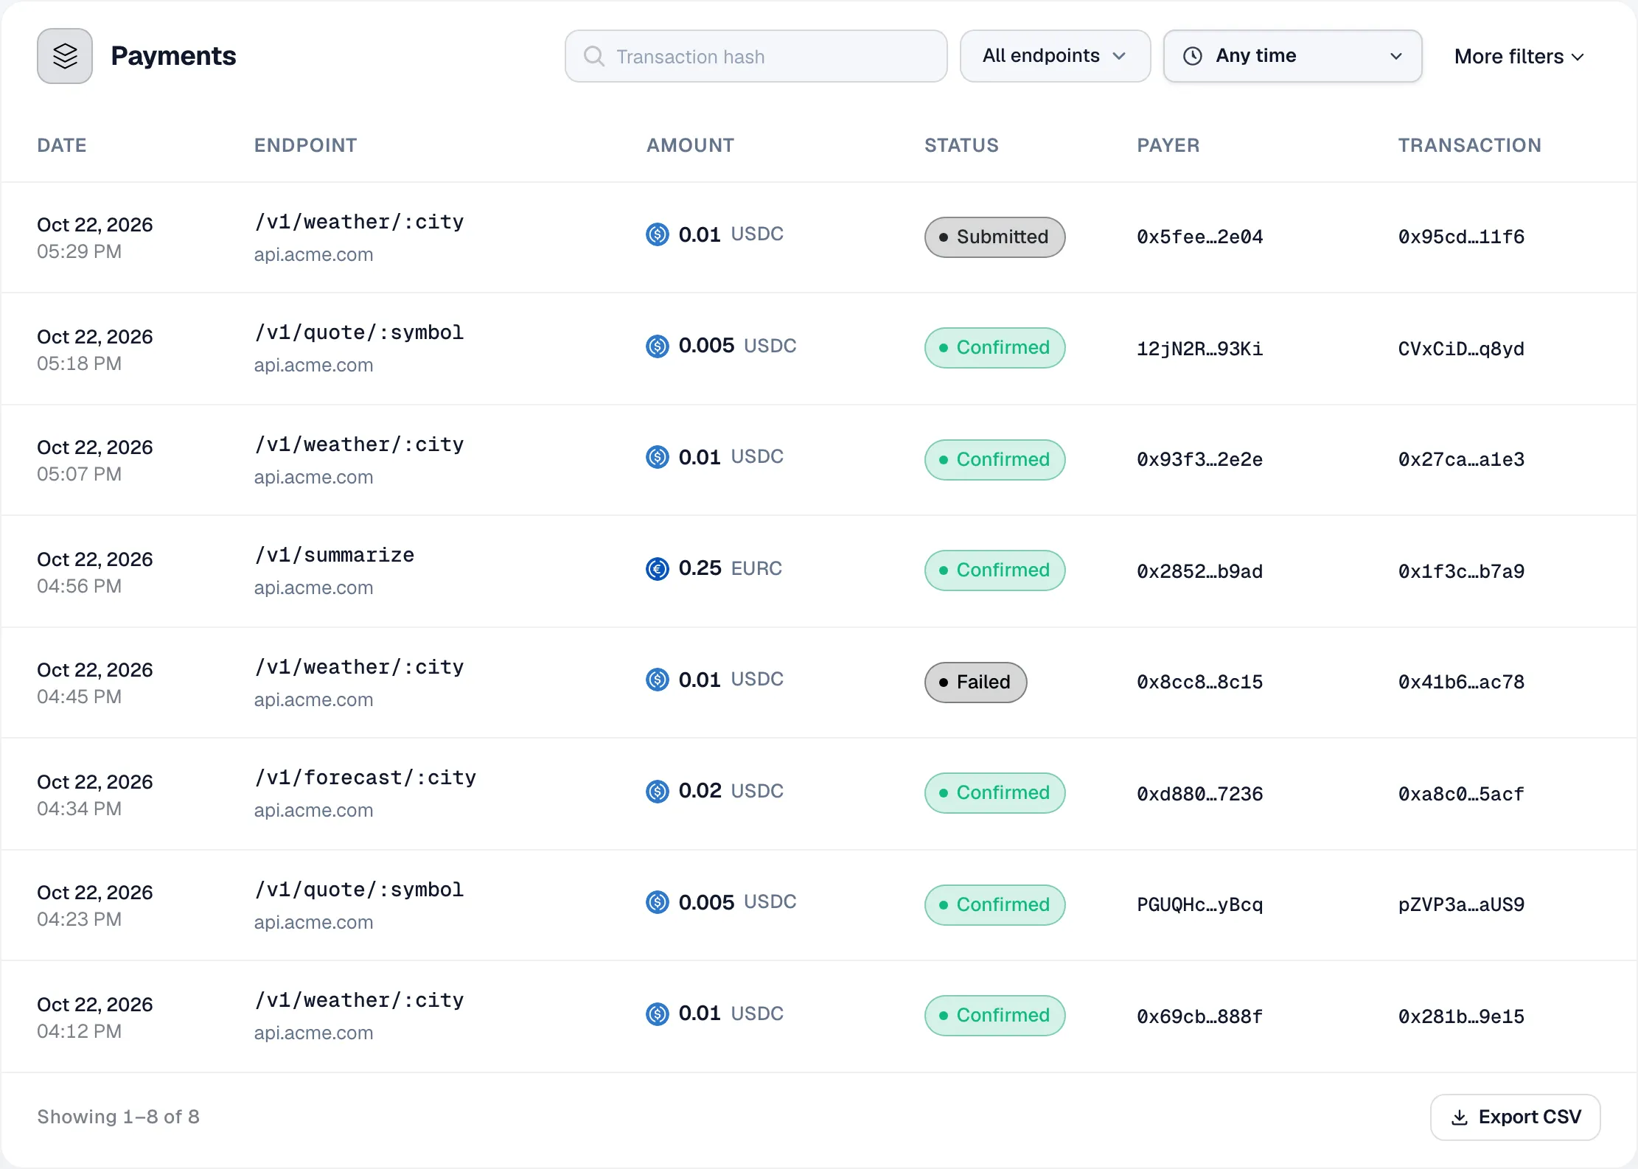Click the 0.25 EURC amount
This screenshot has height=1169, width=1638.
pos(714,568)
